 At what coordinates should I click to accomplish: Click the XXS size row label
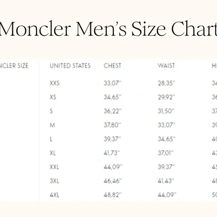tap(55, 83)
